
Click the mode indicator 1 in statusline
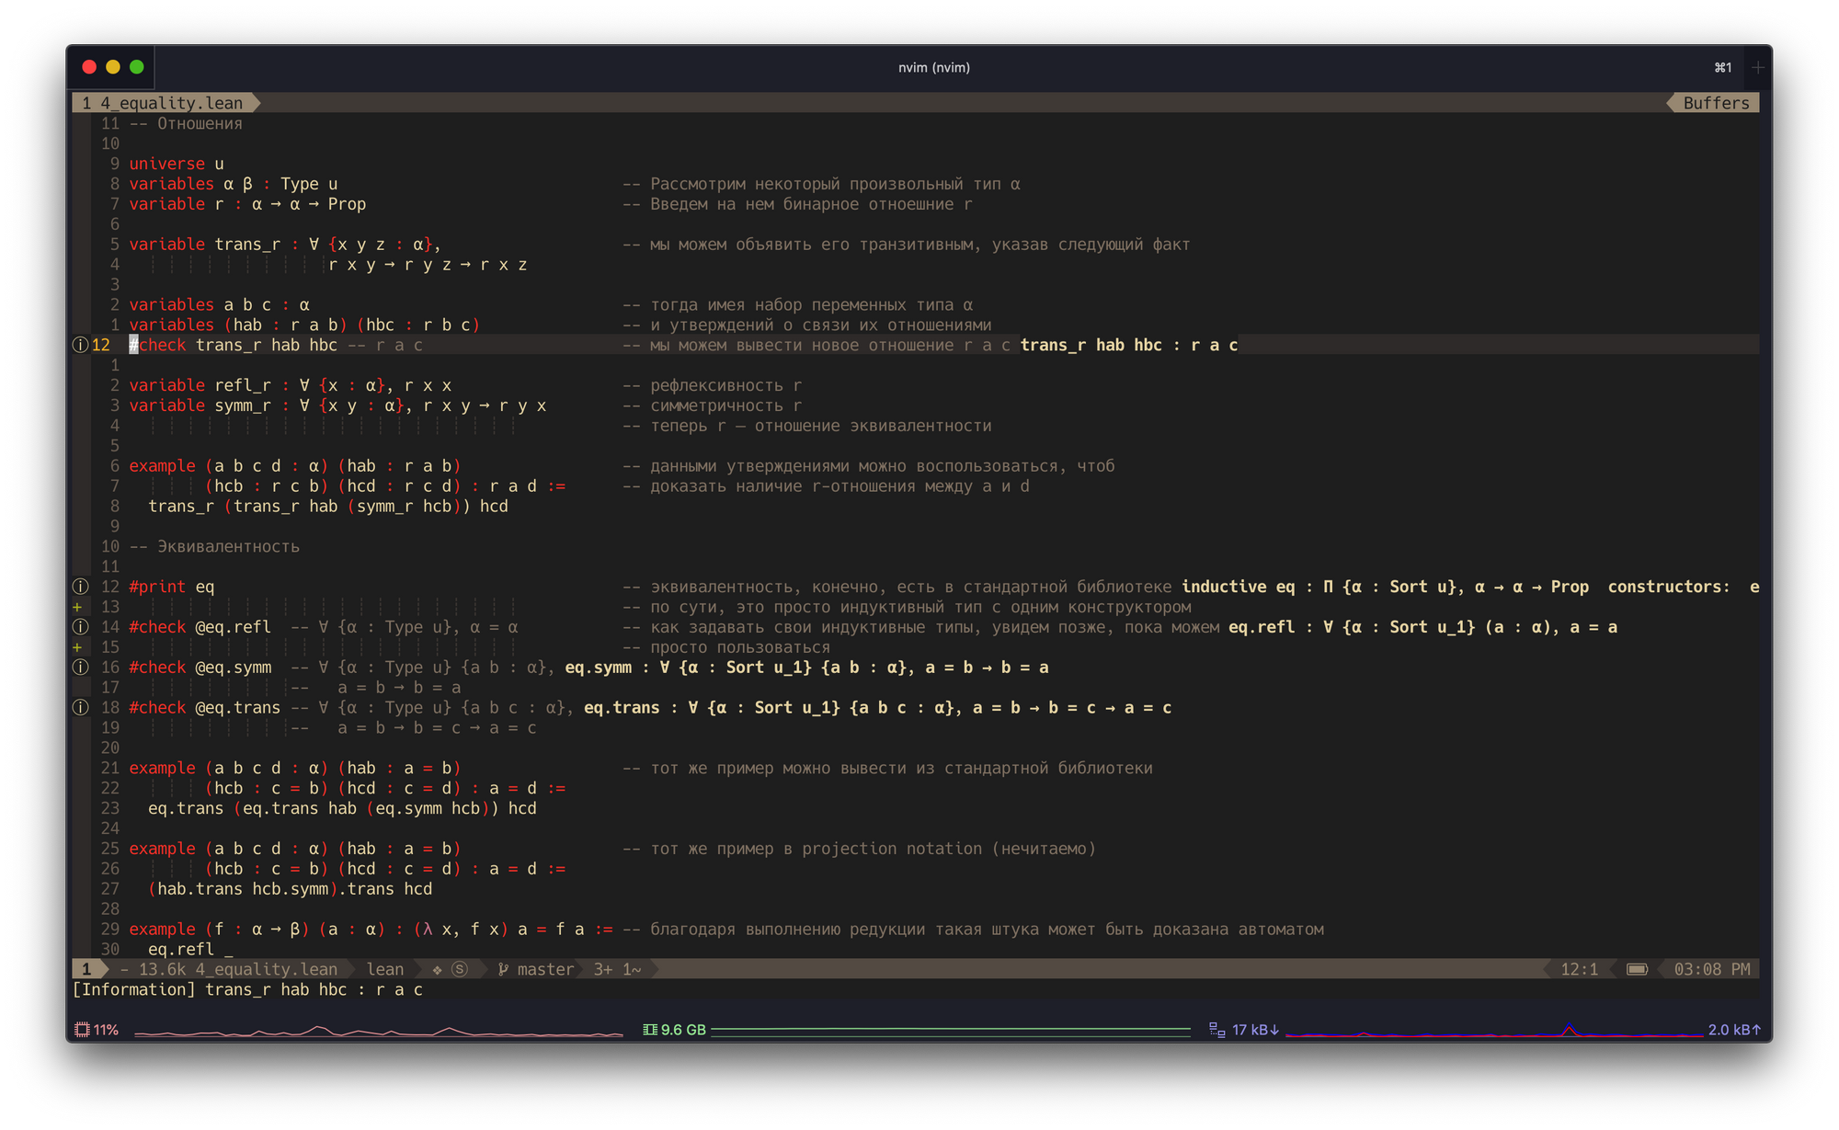(86, 970)
